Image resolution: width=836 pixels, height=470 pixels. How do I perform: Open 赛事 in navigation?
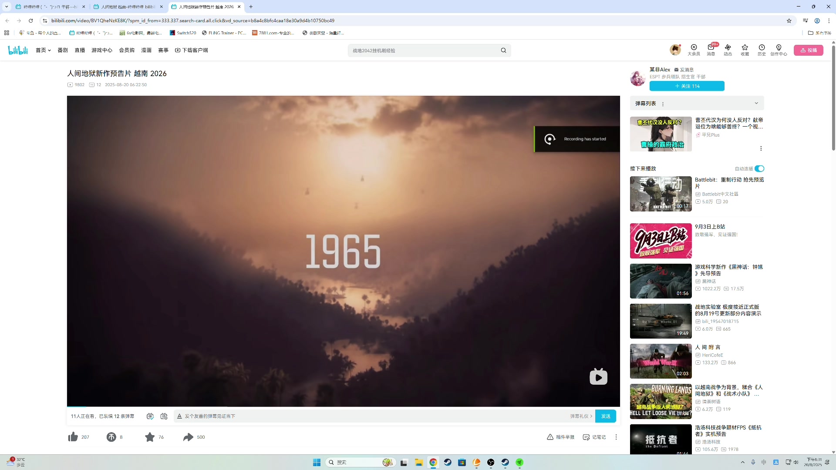click(163, 50)
